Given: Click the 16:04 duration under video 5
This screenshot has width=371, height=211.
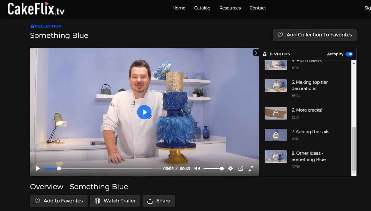Looking at the screenshot, I should click(296, 96).
